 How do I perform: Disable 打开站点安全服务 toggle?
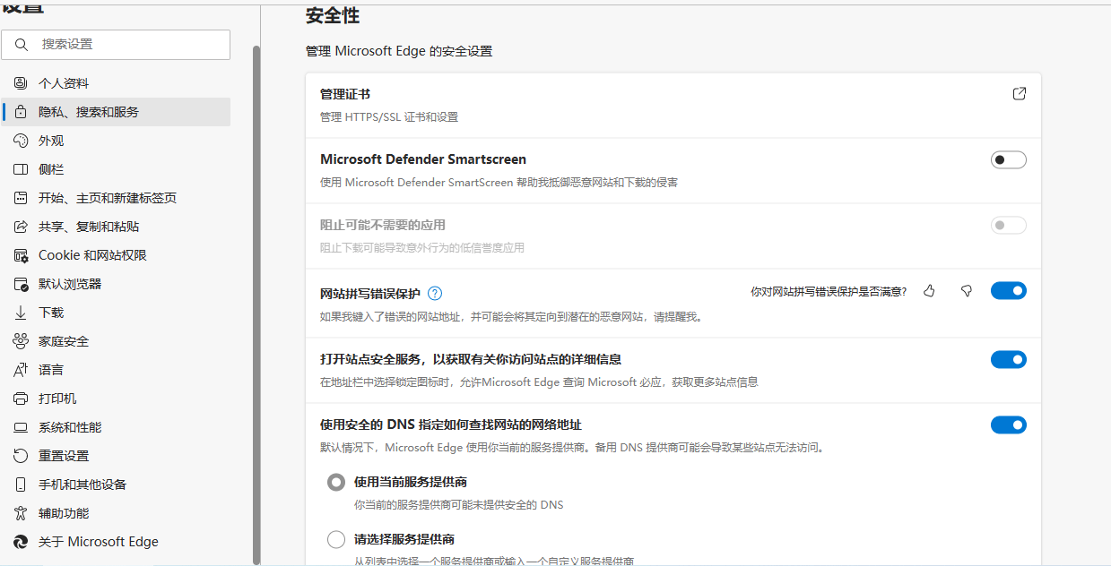coord(1009,360)
